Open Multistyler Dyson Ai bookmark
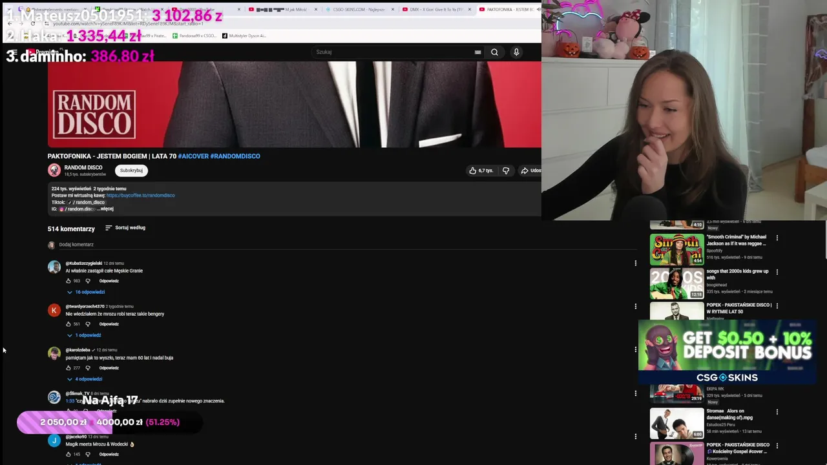The height and width of the screenshot is (465, 827). click(244, 36)
